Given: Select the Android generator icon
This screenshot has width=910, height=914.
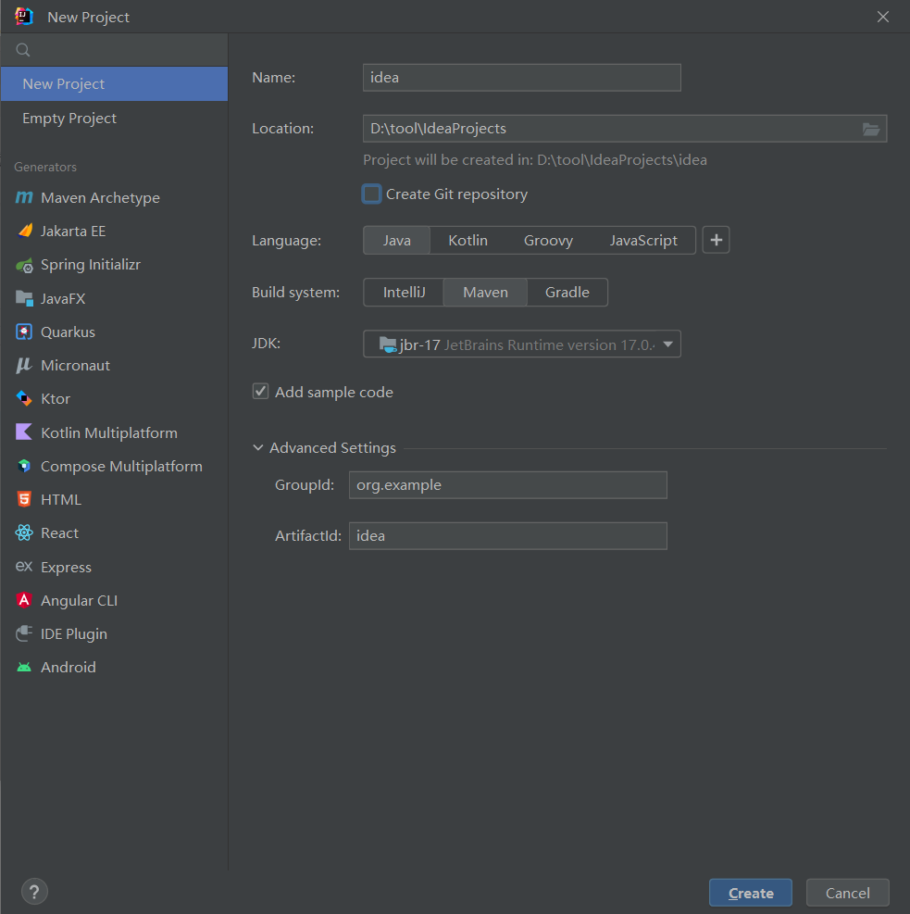Looking at the screenshot, I should click(x=24, y=668).
